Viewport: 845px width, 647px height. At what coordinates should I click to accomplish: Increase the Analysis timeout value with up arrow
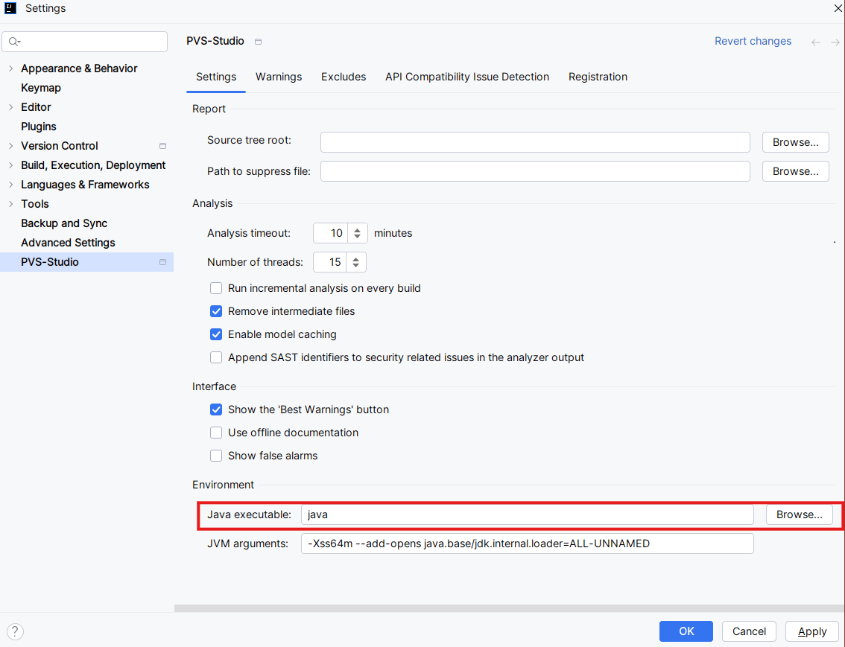(357, 229)
